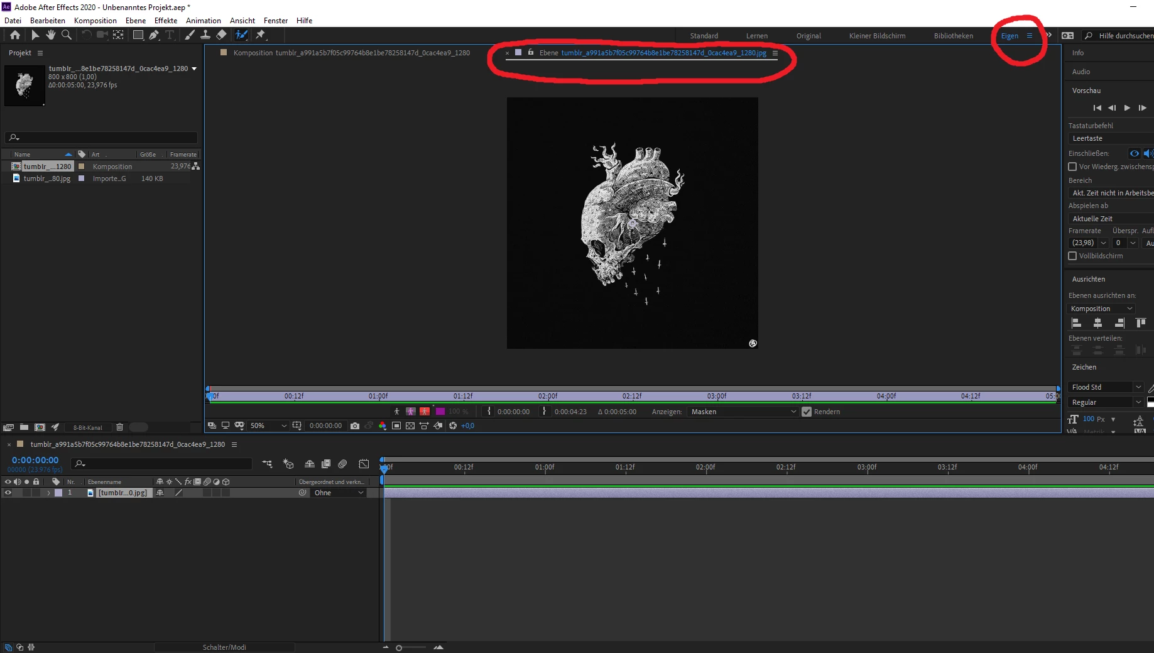Open the Komposition menu
The width and height of the screenshot is (1154, 653).
(x=95, y=21)
